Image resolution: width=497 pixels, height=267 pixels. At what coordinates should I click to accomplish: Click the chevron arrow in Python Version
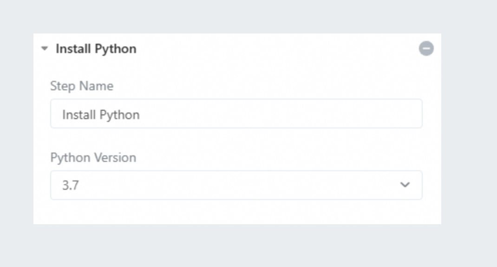click(405, 185)
